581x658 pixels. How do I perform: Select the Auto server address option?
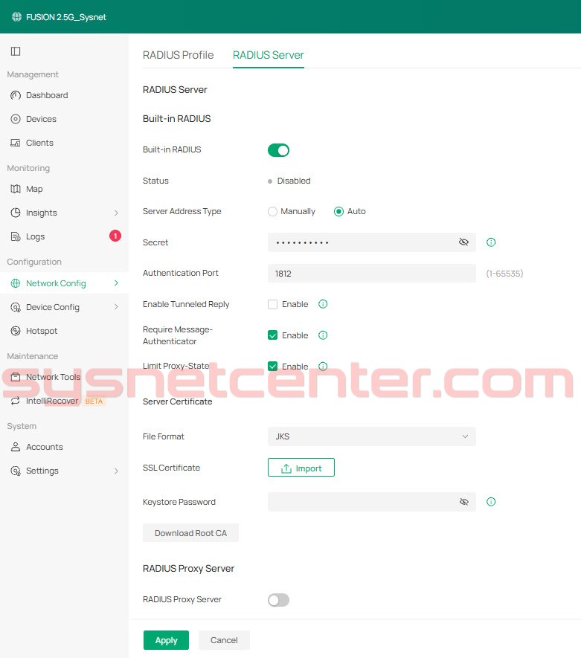point(338,211)
